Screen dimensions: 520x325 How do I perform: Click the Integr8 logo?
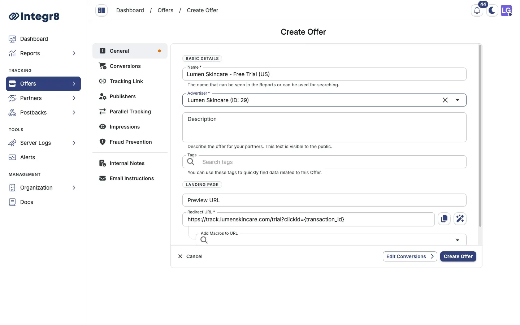click(34, 16)
